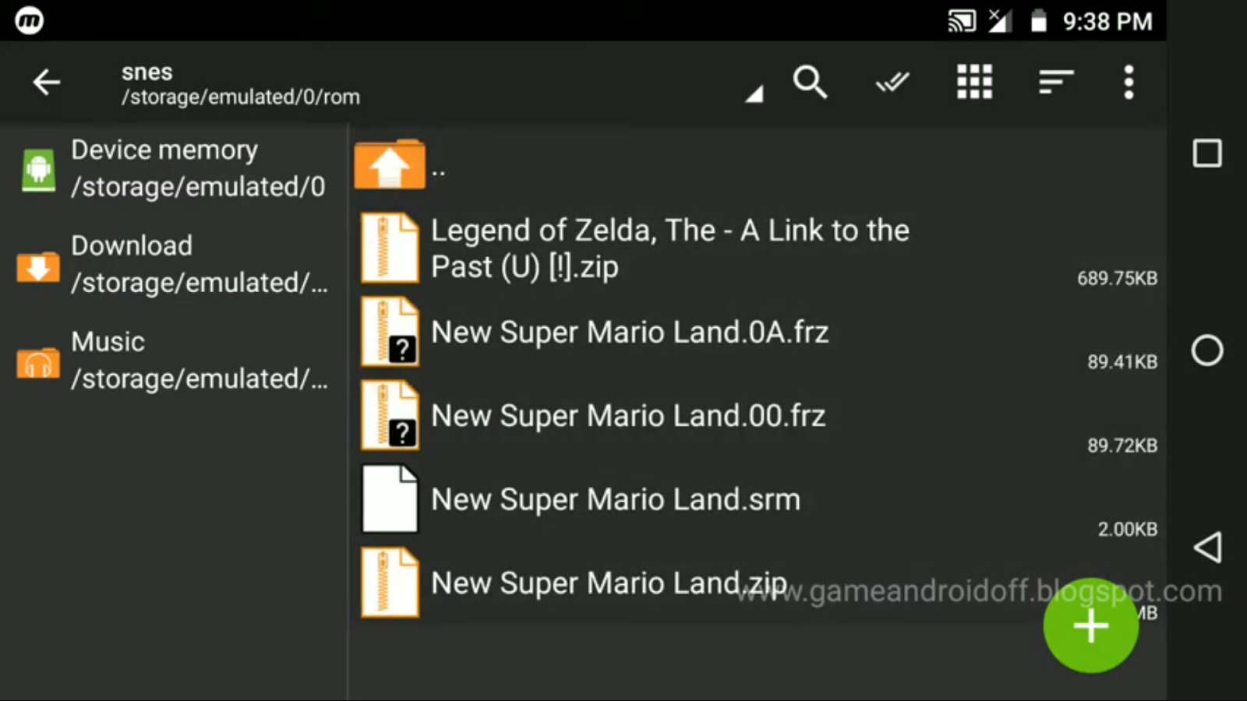Tap the select-all double checkmark icon
1247x701 pixels.
point(892,82)
